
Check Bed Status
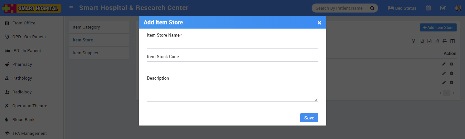pyautogui.click(x=402, y=8)
